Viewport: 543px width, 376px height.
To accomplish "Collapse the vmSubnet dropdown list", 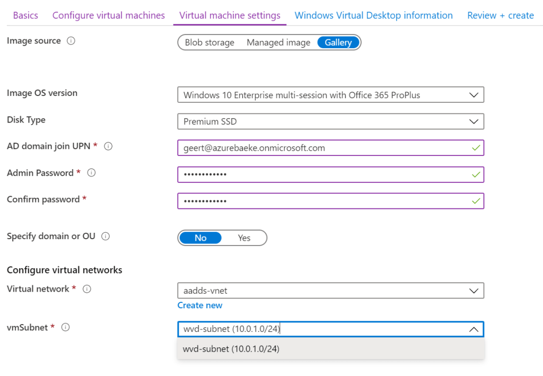I will point(473,329).
